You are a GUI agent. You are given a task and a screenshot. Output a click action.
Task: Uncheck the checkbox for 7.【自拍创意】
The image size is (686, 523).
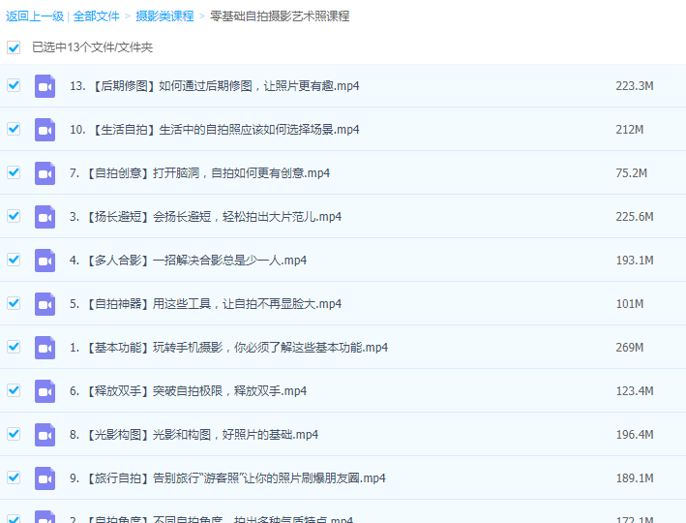pos(14,172)
